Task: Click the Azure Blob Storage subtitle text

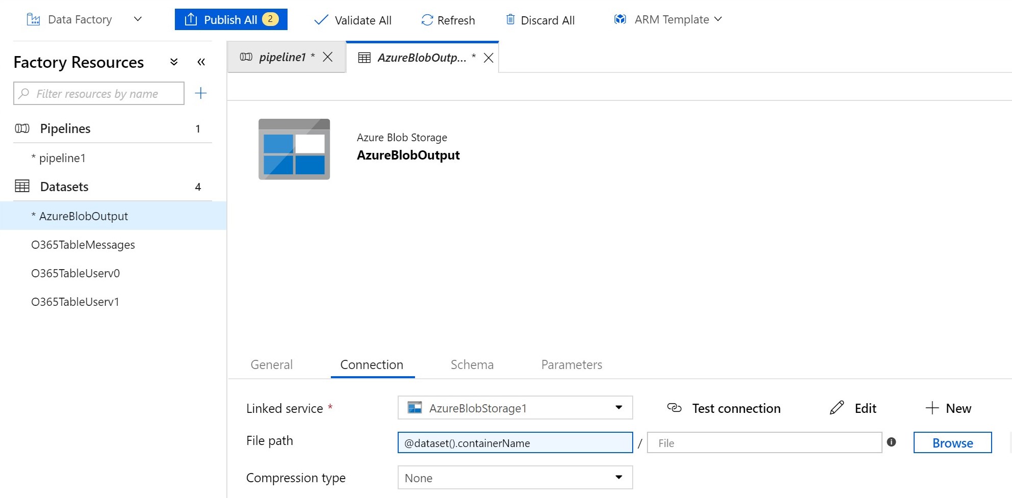Action: (402, 137)
